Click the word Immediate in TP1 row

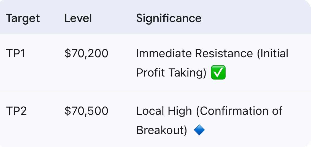[164, 53]
